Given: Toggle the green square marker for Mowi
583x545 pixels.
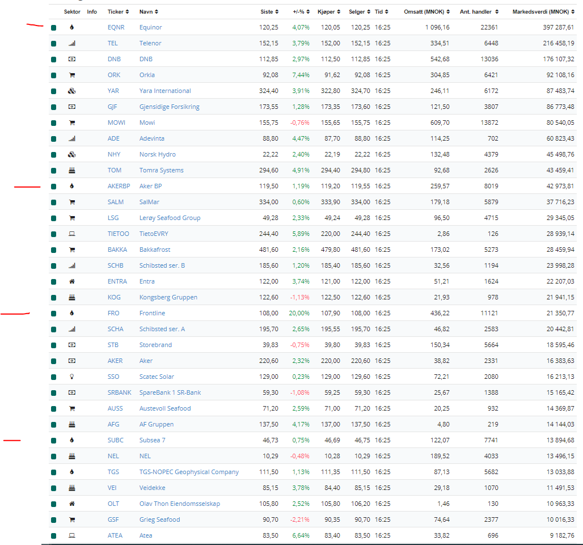Looking at the screenshot, I should tap(53, 123).
